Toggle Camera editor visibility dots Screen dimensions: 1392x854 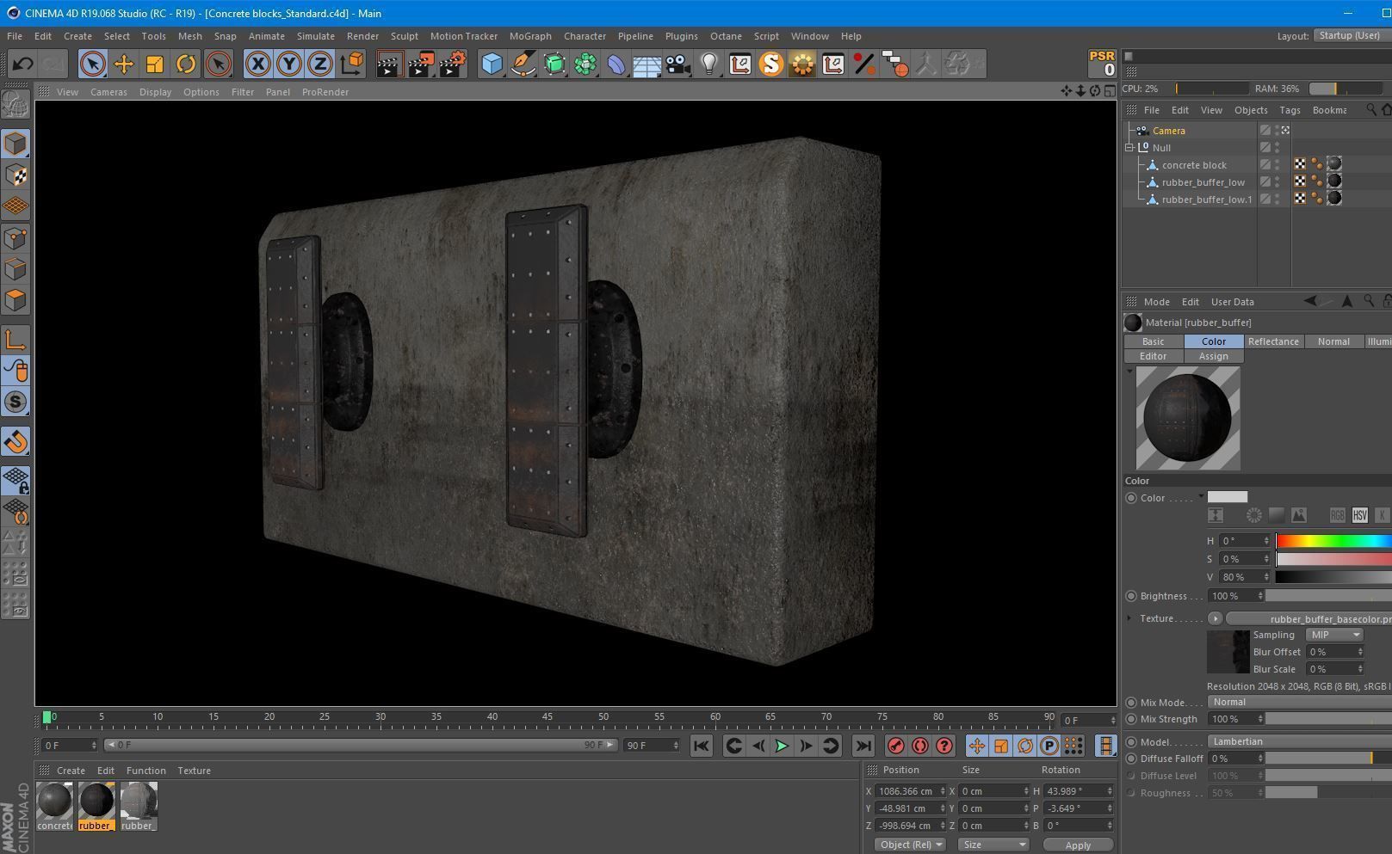click(1277, 131)
